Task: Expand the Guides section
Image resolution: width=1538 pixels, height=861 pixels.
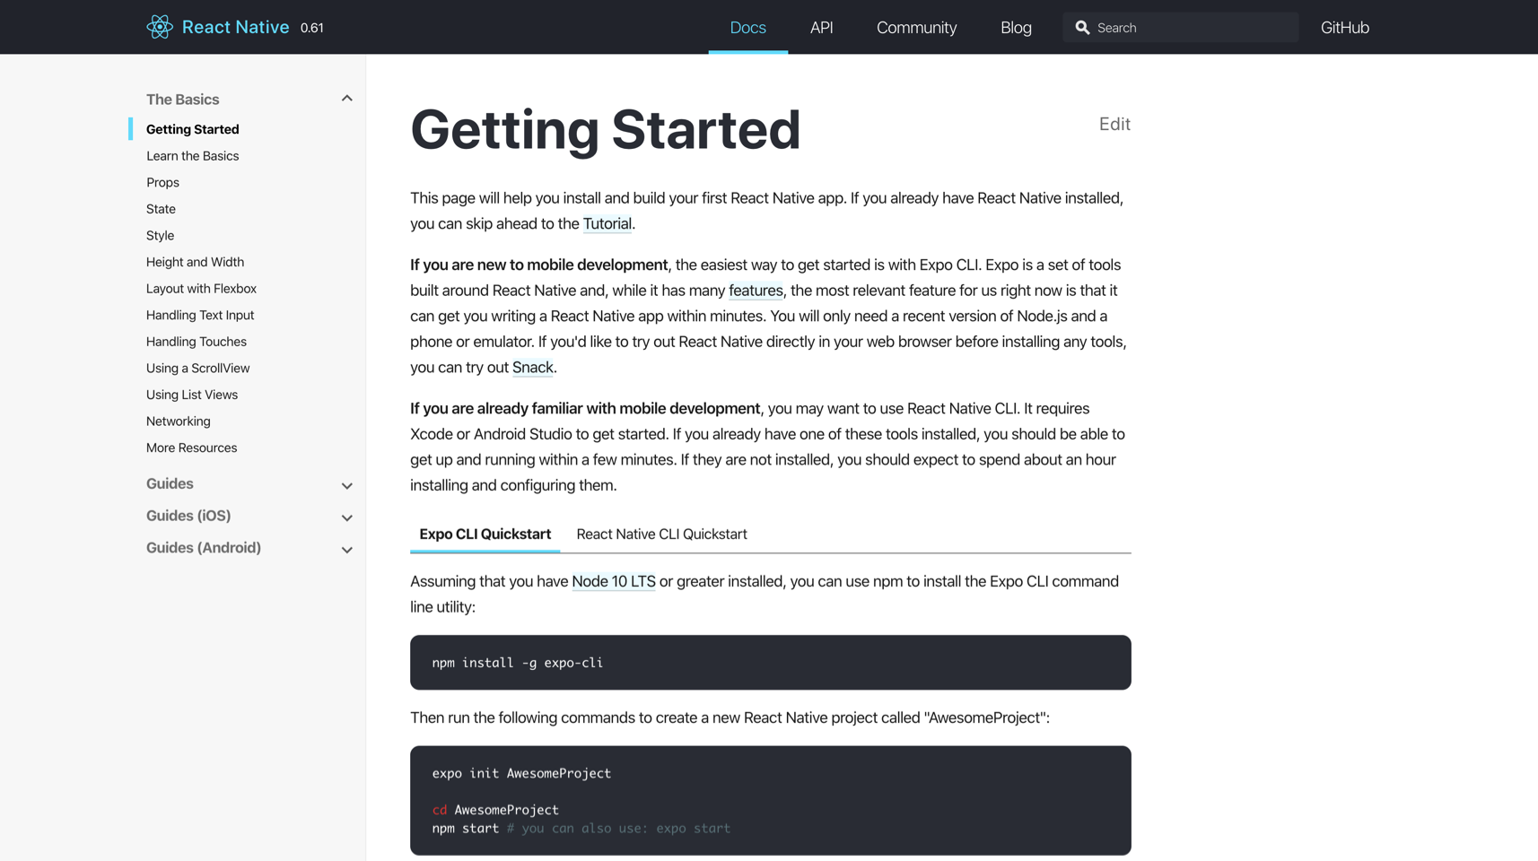Action: (x=346, y=485)
